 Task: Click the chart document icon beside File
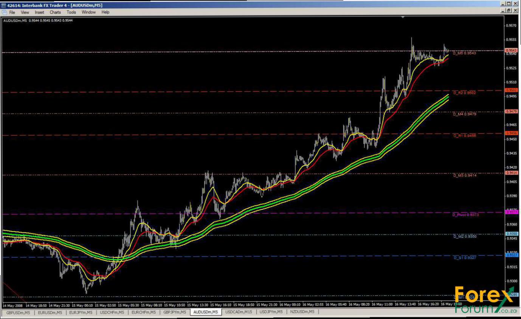(x=4, y=12)
